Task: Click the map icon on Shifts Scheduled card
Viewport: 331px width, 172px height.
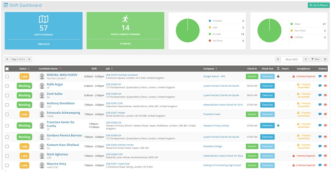Action: pos(43,19)
